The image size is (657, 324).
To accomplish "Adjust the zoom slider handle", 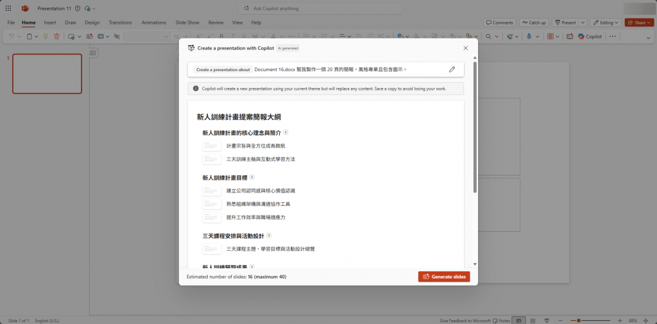I will click(x=579, y=321).
